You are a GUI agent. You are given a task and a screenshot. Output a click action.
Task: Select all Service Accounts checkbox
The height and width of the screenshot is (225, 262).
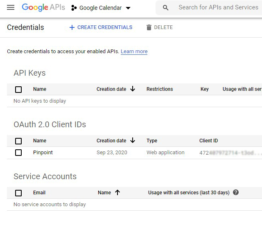click(18, 193)
